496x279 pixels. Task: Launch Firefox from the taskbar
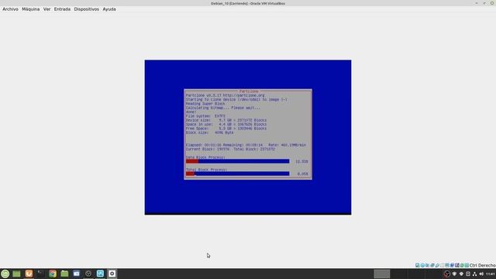pos(29,274)
